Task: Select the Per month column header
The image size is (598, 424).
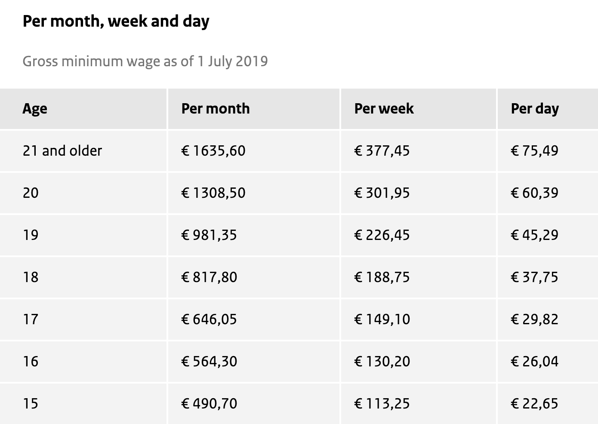Action: (254, 109)
